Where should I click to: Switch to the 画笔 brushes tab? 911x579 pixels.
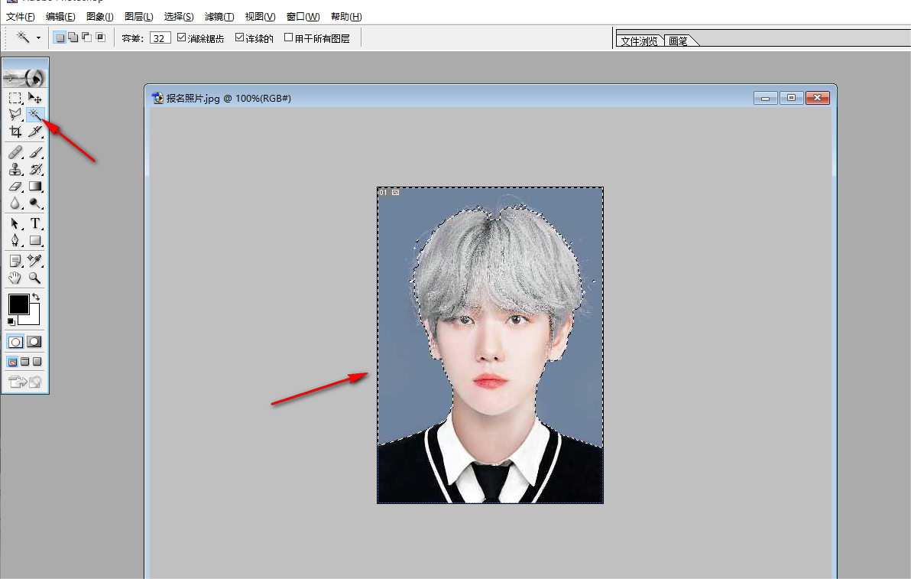click(x=678, y=41)
